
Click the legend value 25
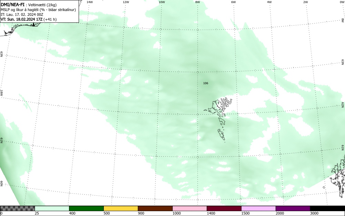(x=37, y=213)
